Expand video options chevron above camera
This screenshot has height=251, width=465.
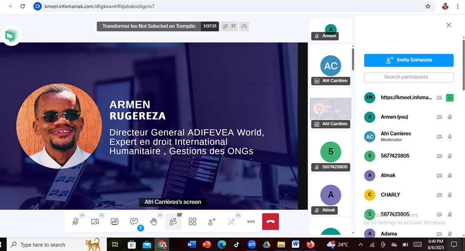click(x=102, y=215)
